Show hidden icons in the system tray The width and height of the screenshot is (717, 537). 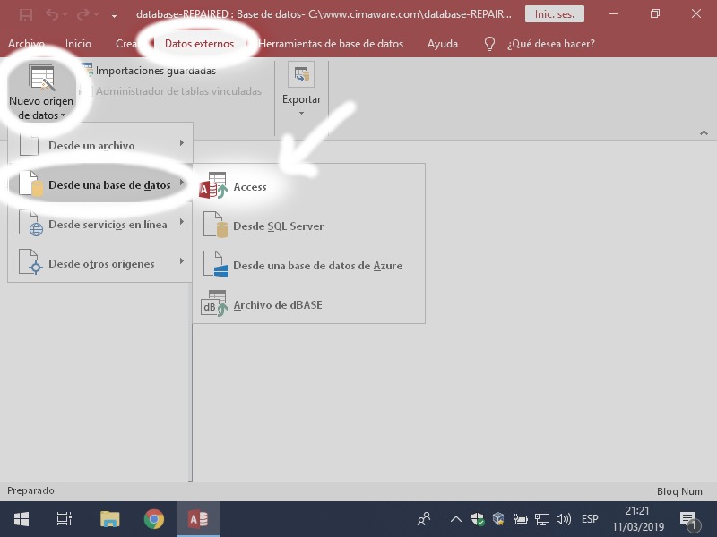(455, 518)
